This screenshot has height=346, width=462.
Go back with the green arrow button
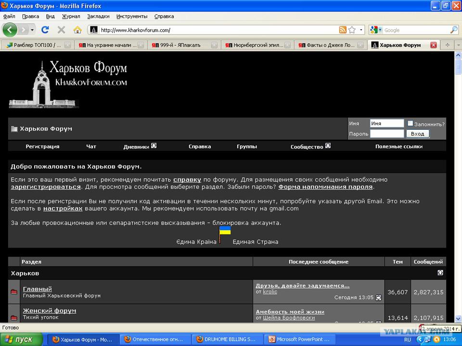pos(10,30)
